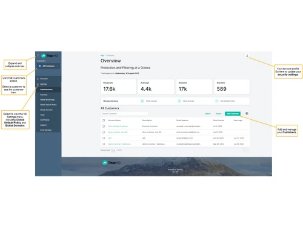Open Global Default Policy settings

[x=48, y=105]
